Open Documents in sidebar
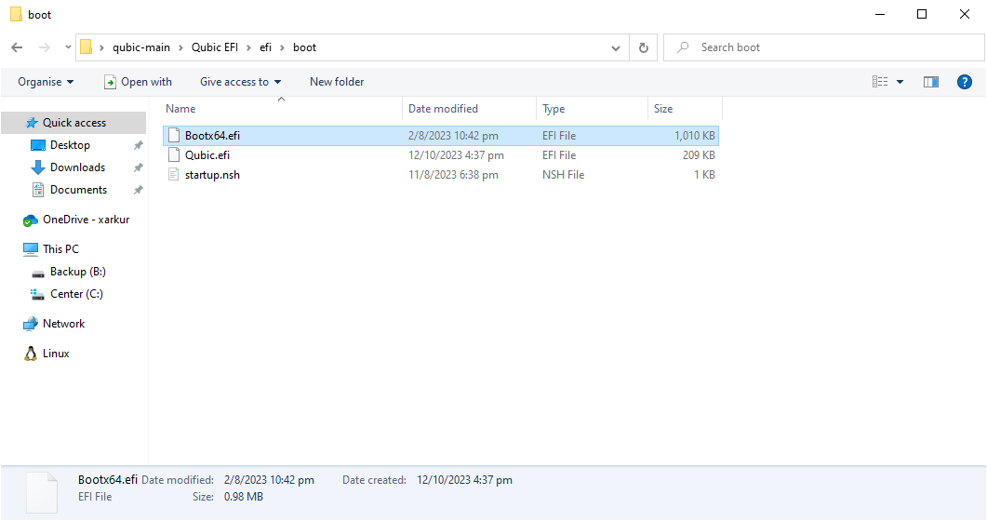This screenshot has height=521, width=987. [x=79, y=190]
